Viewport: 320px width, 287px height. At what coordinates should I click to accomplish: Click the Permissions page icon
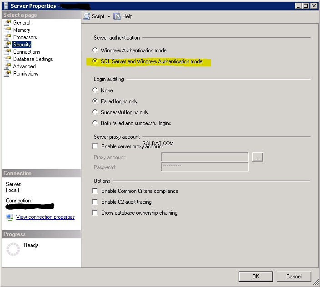click(7, 74)
